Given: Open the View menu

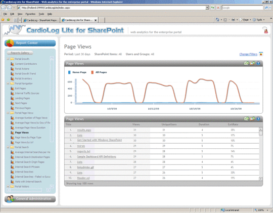Looking at the screenshot, I should point(20,14).
